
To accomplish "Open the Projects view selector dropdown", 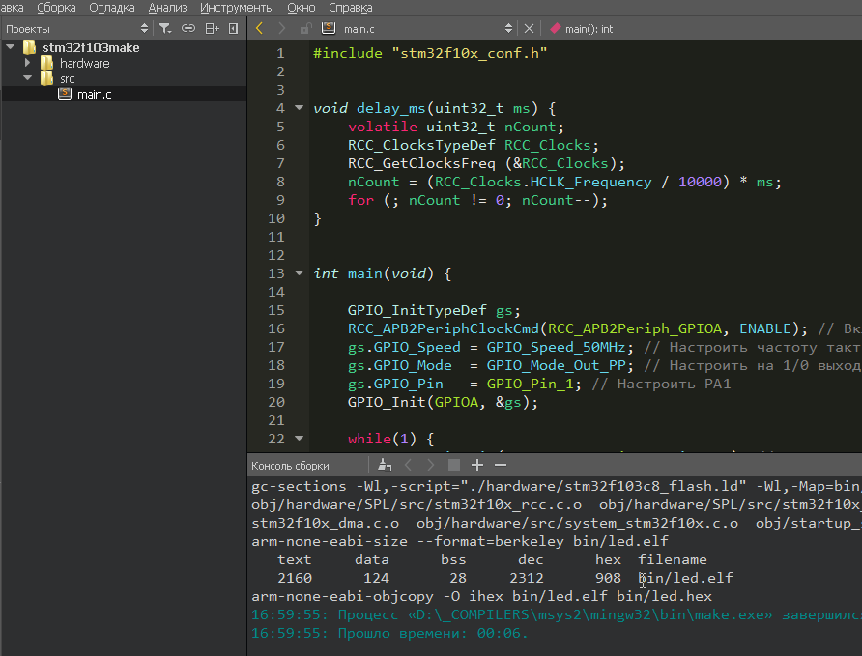I will pos(145,29).
